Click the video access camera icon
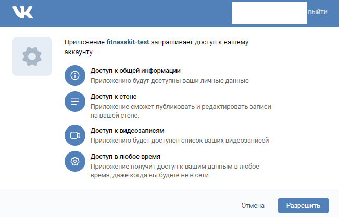 click(75, 135)
